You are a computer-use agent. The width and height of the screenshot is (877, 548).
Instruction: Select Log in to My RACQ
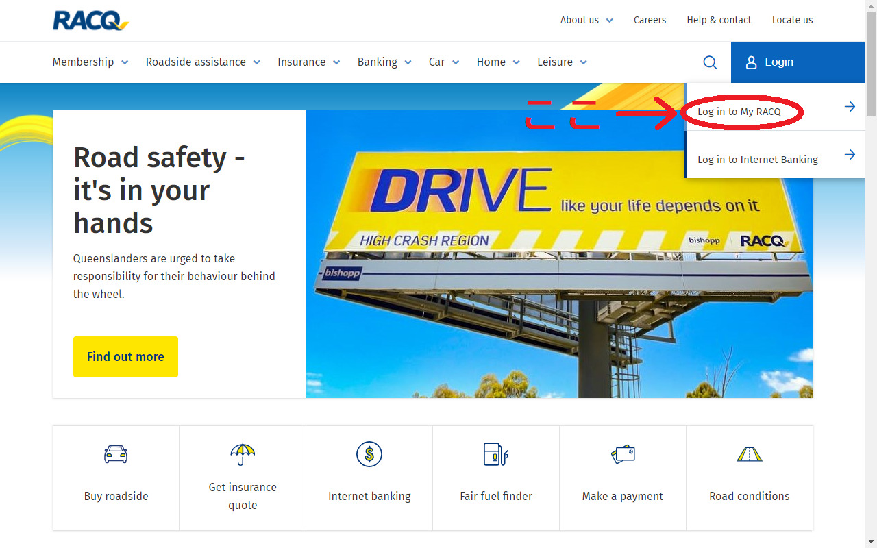coord(774,107)
